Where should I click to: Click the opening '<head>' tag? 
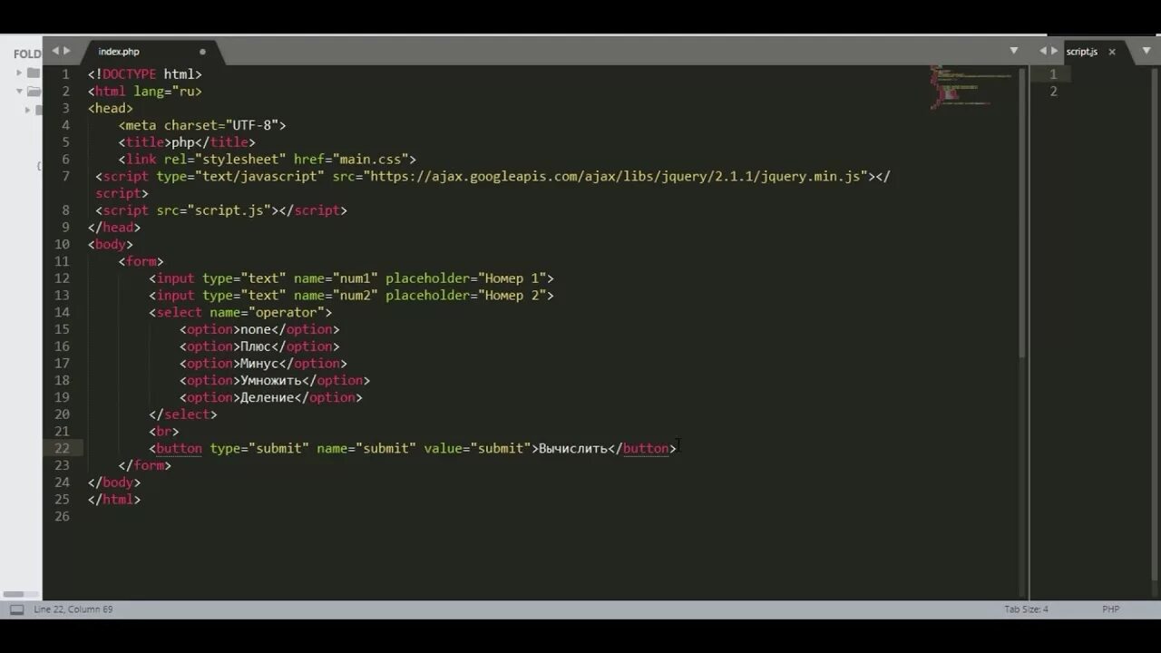point(111,108)
